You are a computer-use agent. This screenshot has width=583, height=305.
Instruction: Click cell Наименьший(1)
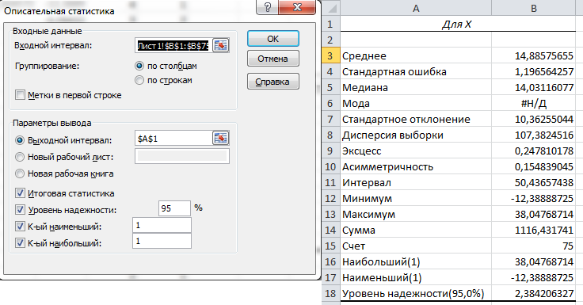tap(416, 277)
